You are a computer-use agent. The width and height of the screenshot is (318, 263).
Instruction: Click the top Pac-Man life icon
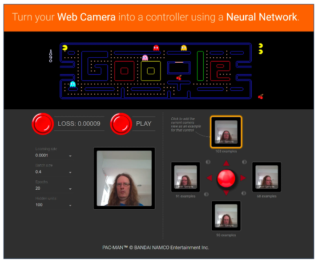click(261, 46)
